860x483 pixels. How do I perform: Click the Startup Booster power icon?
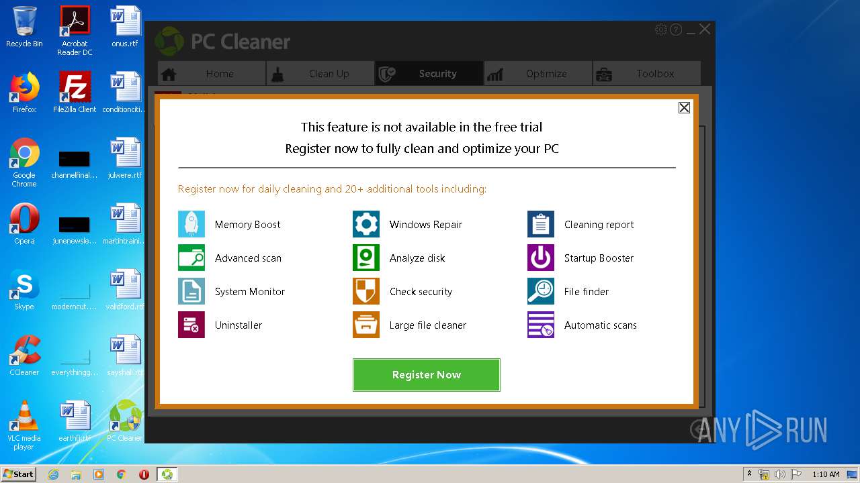[541, 258]
